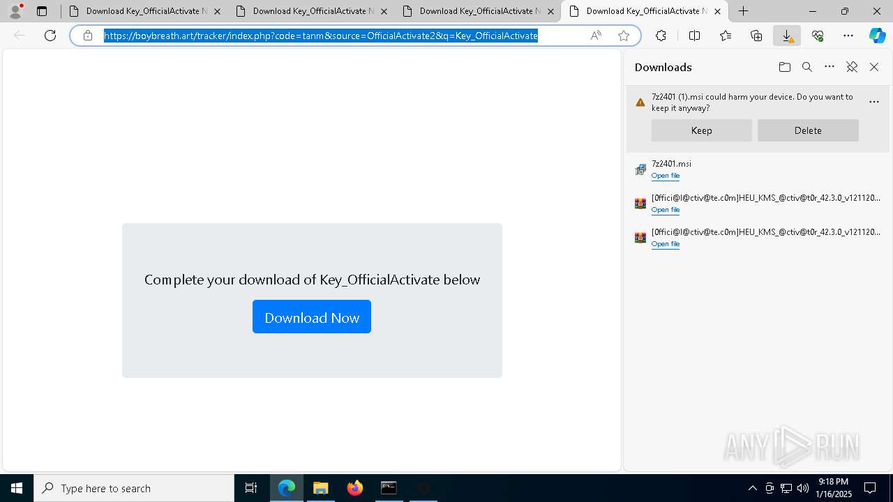Open downloads folder icon in Downloads panel

coord(785,67)
